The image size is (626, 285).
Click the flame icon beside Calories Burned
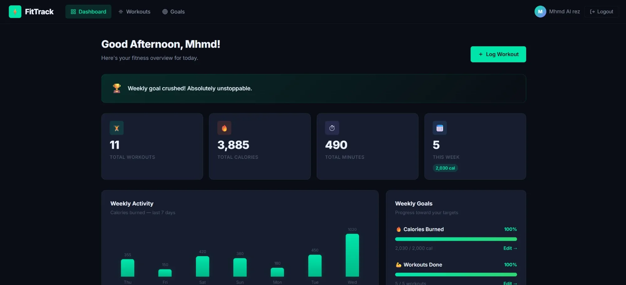pos(398,229)
